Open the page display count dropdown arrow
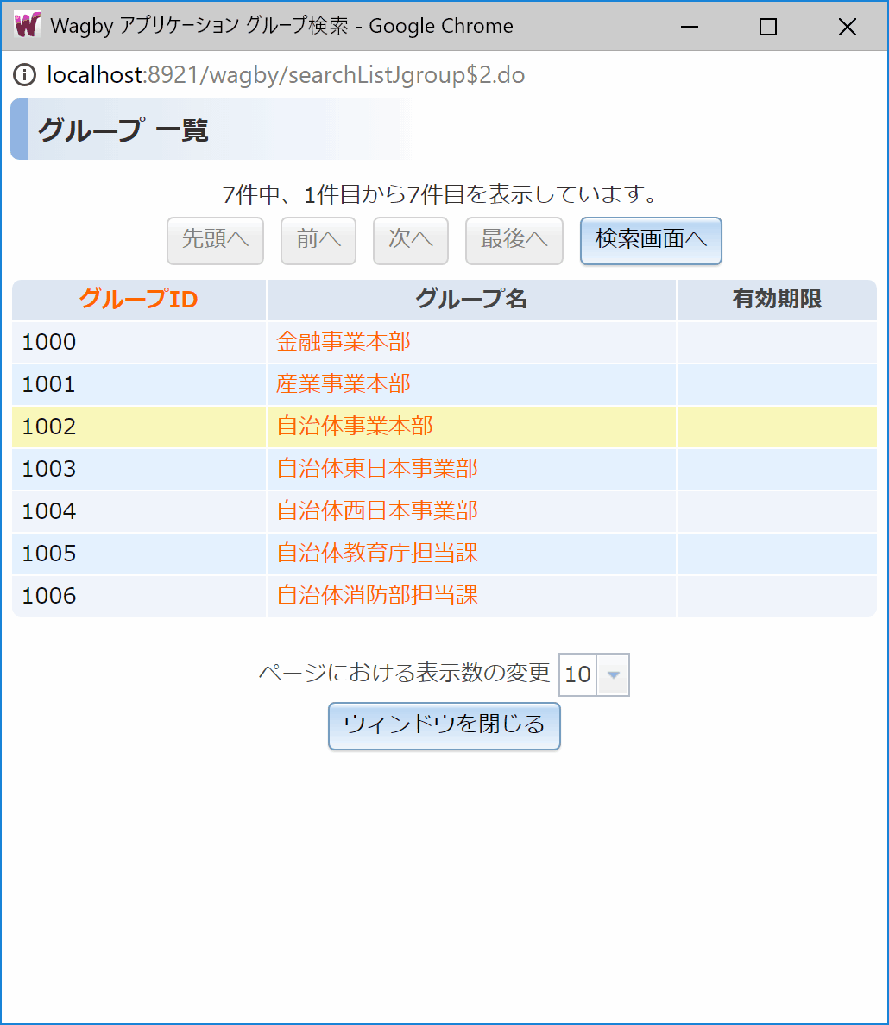This screenshot has height=1025, width=889. (x=613, y=674)
